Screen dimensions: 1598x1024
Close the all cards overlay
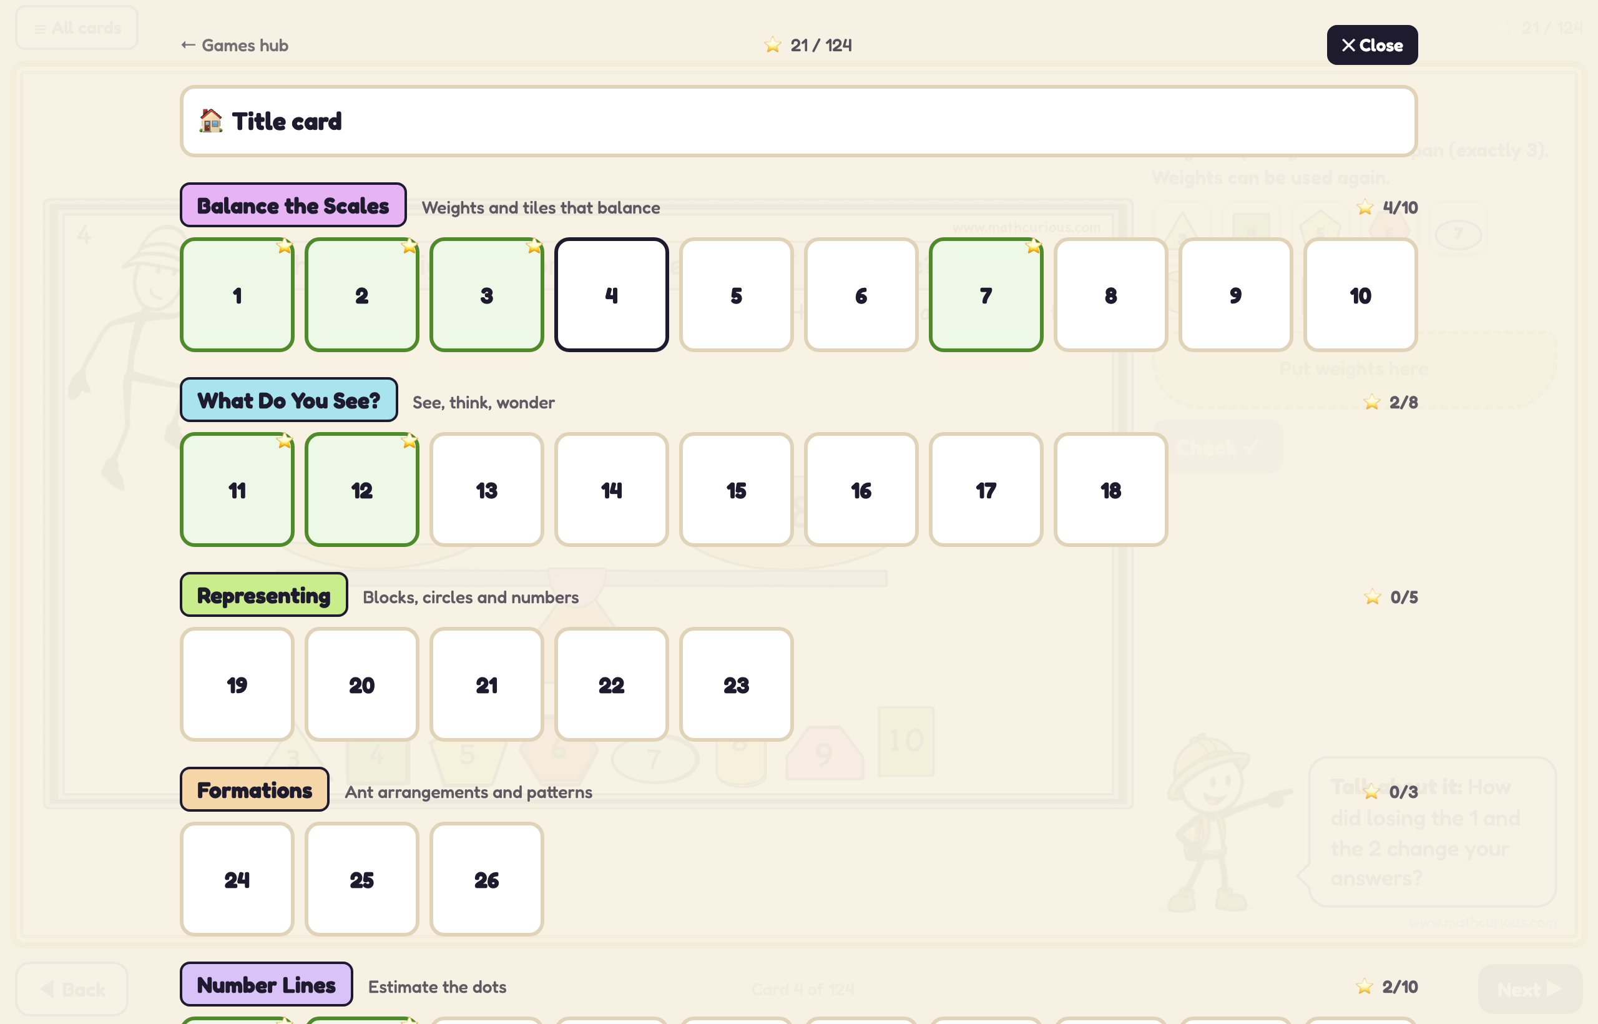point(1372,45)
